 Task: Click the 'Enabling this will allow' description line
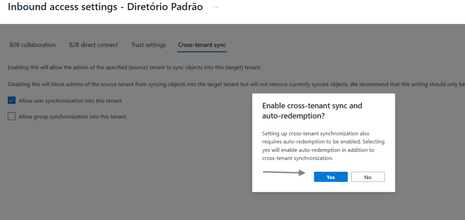135,68
